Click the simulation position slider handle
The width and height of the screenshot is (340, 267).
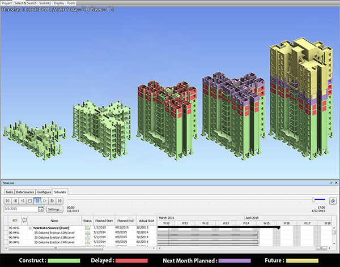click(x=313, y=200)
